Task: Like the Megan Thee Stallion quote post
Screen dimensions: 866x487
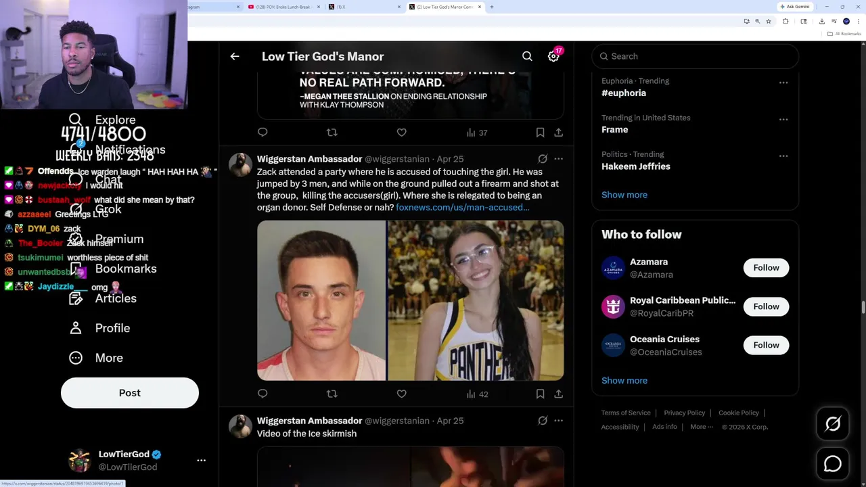Action: point(401,133)
